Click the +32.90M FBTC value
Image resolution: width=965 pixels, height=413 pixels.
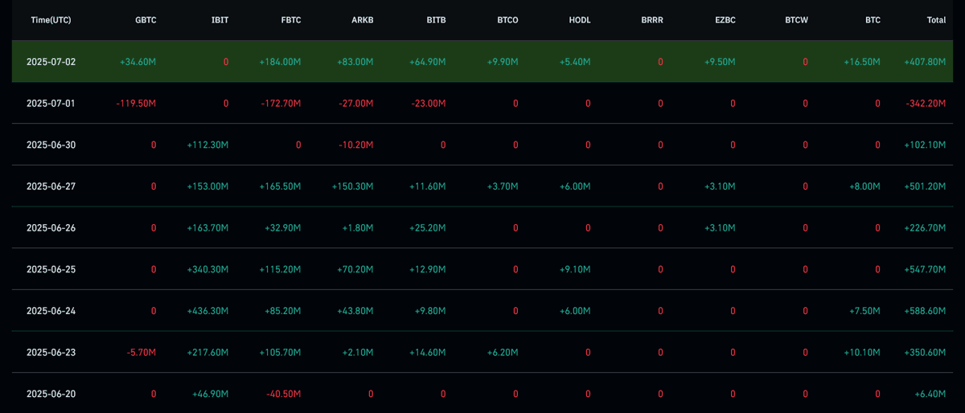click(x=282, y=227)
